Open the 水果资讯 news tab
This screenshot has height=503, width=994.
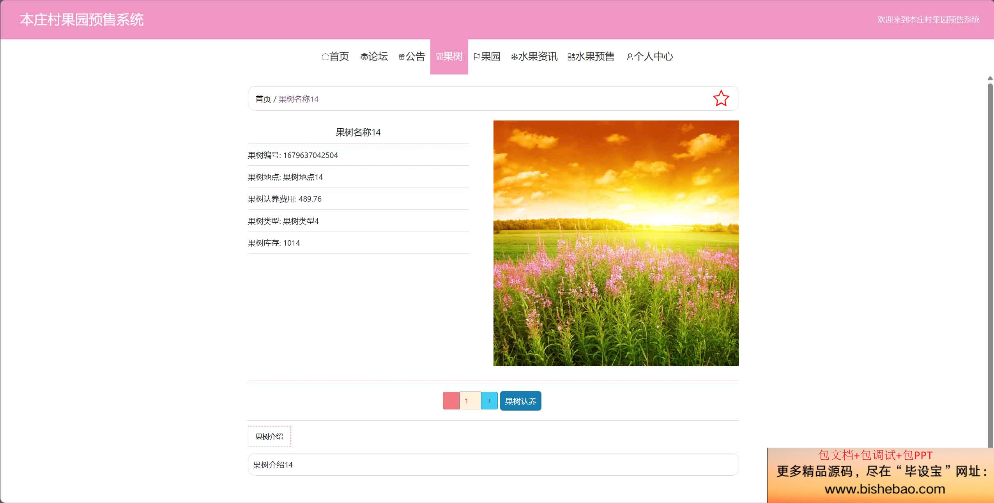coord(534,57)
